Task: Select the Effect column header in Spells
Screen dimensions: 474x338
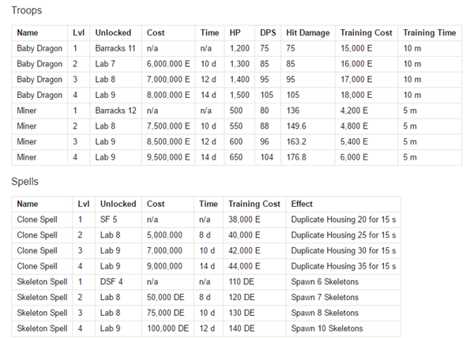Action: (x=302, y=204)
